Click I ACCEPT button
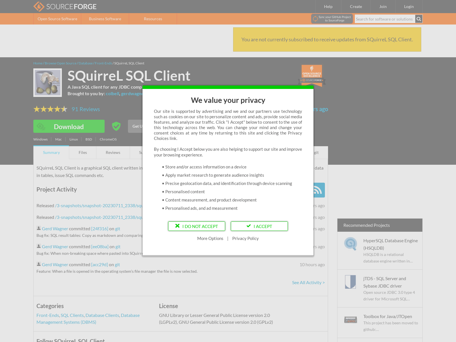Viewport: 456px width, 342px height. coord(259,226)
